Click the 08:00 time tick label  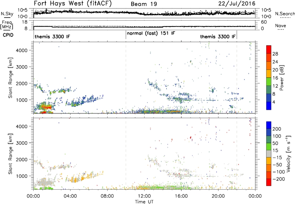[x=107, y=196]
